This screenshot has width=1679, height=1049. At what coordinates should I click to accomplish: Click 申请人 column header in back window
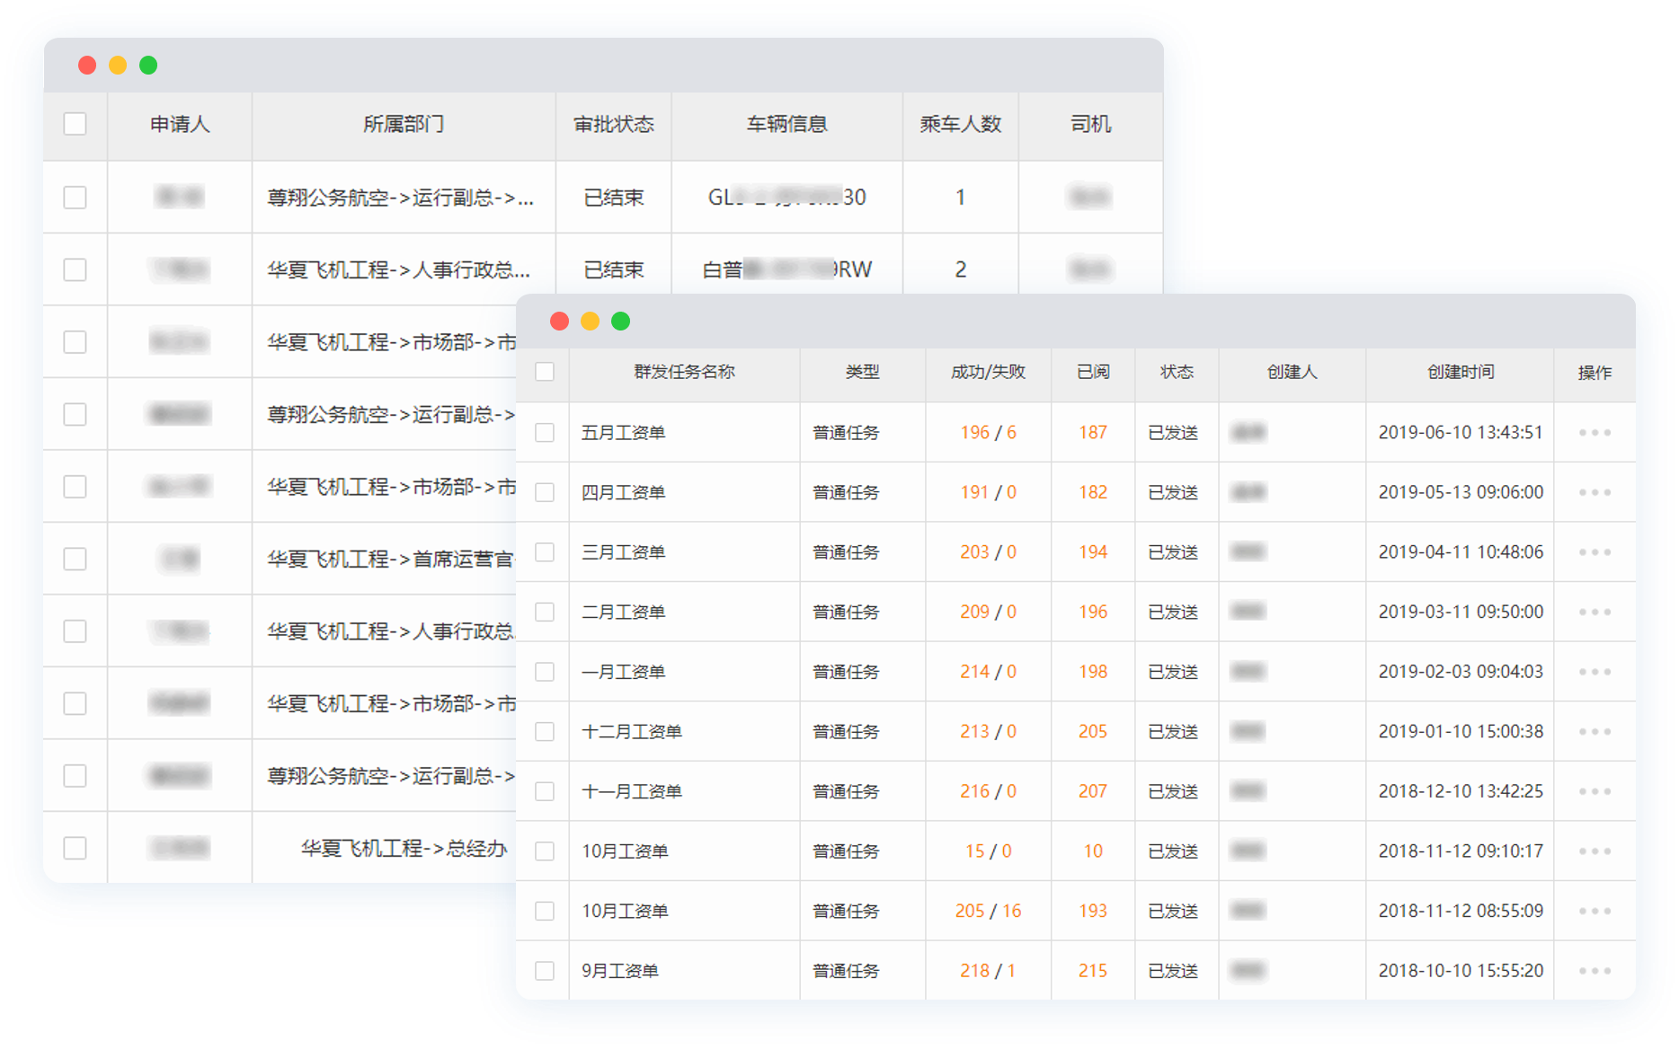180,124
